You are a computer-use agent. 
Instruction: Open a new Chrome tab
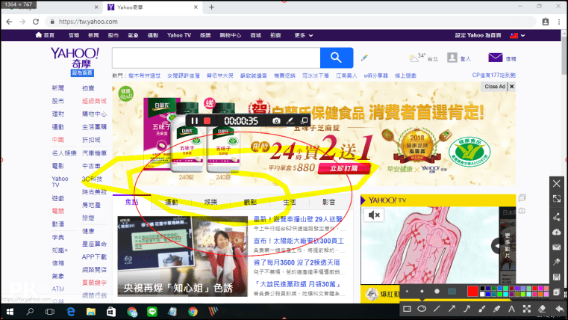tap(211, 7)
